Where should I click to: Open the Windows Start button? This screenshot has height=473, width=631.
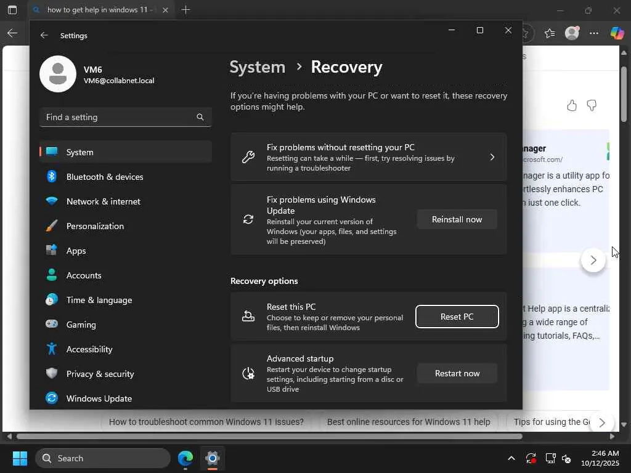(x=20, y=458)
